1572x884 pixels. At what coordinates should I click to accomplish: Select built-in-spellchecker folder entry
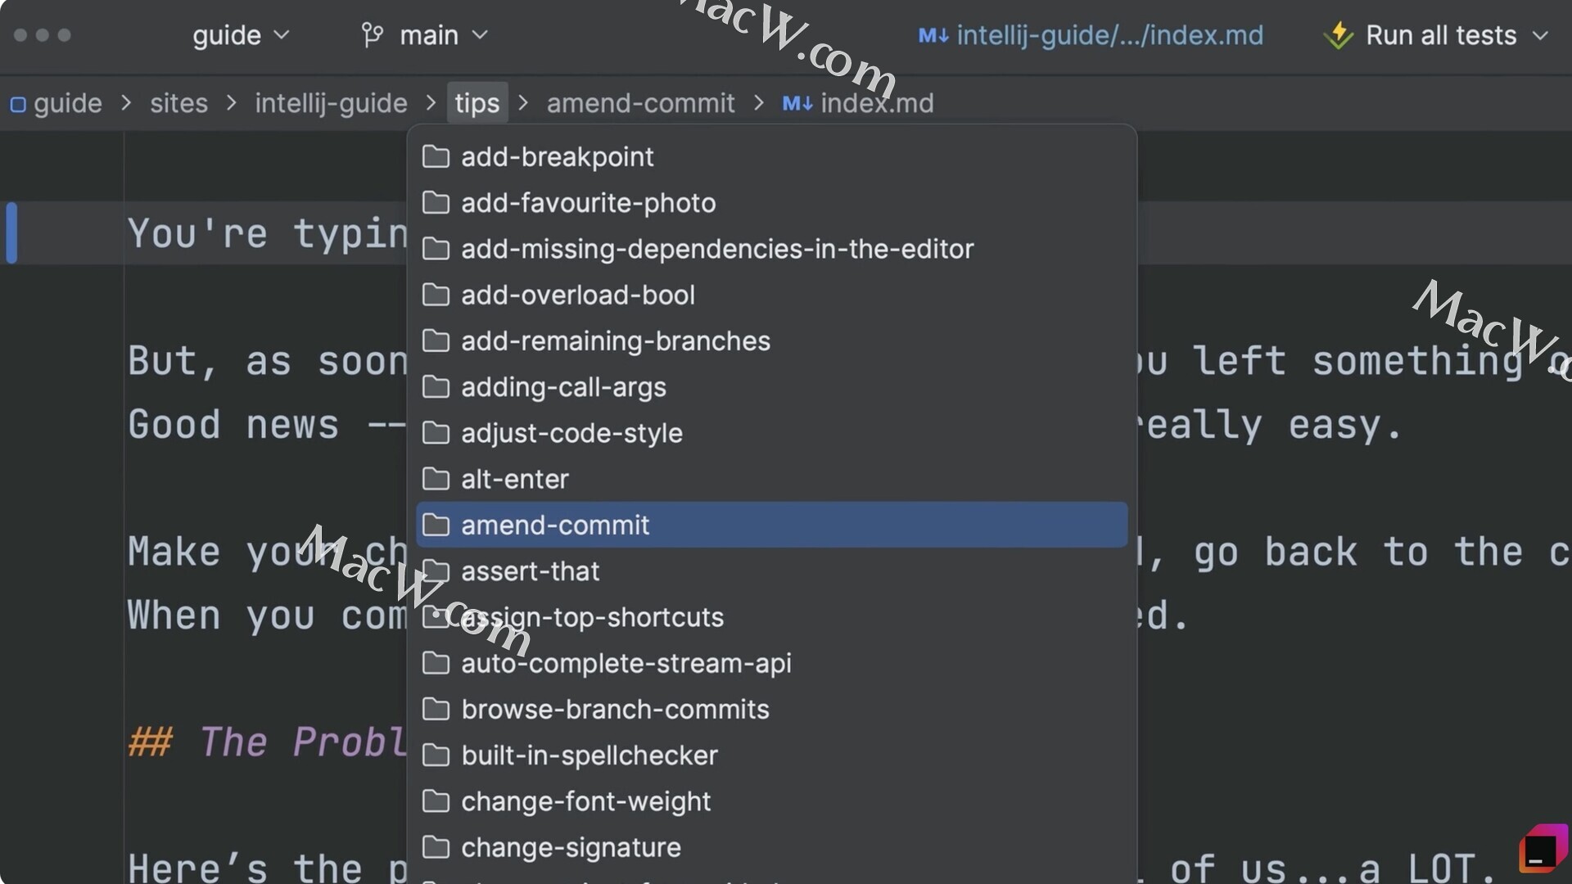tap(771, 755)
